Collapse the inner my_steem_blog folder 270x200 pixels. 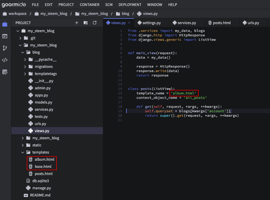click(20, 45)
